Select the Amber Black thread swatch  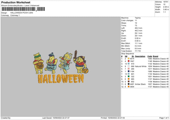(x=129, y=84)
